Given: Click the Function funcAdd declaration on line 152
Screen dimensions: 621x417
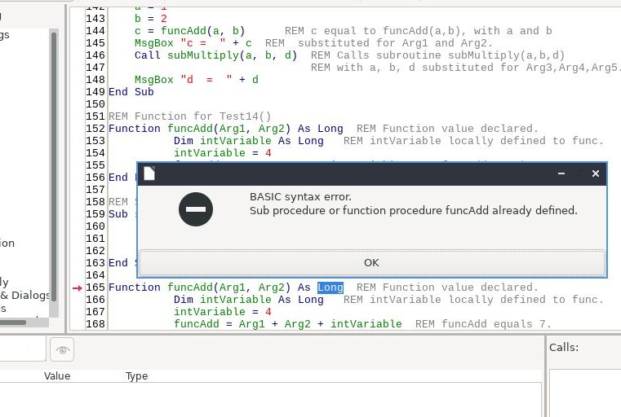Looking at the screenshot, I should tap(226, 129).
